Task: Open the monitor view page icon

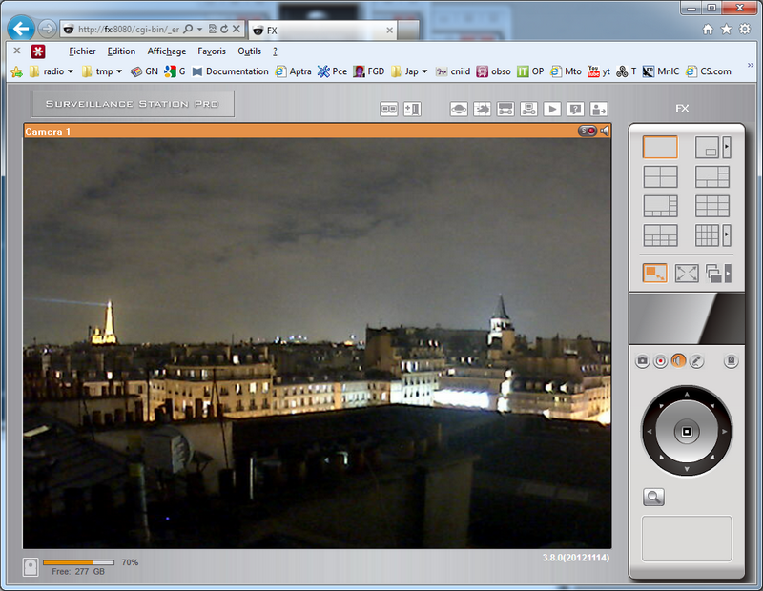Action: coord(389,109)
